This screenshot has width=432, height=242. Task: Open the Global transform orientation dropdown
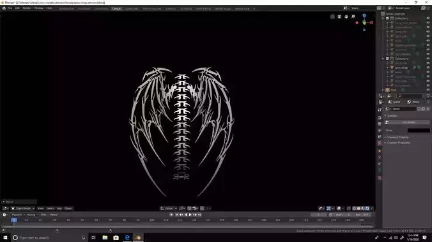click(168, 208)
